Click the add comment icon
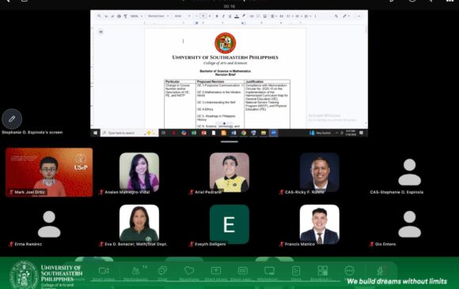Viewport: 459px width, 289px height. click(x=258, y=16)
